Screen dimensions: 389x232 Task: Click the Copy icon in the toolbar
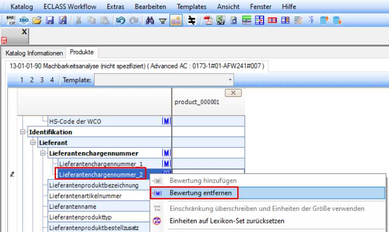pos(92,20)
